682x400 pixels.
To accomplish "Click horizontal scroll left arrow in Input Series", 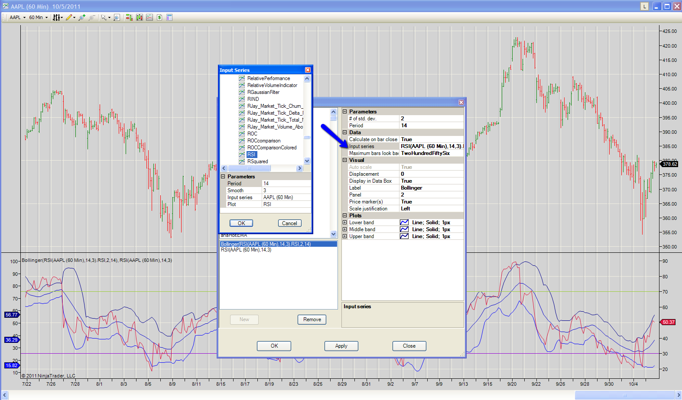I will pyautogui.click(x=224, y=168).
